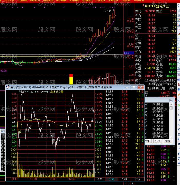Click the folder icon below F10
180x185 pixels.
(179, 49)
